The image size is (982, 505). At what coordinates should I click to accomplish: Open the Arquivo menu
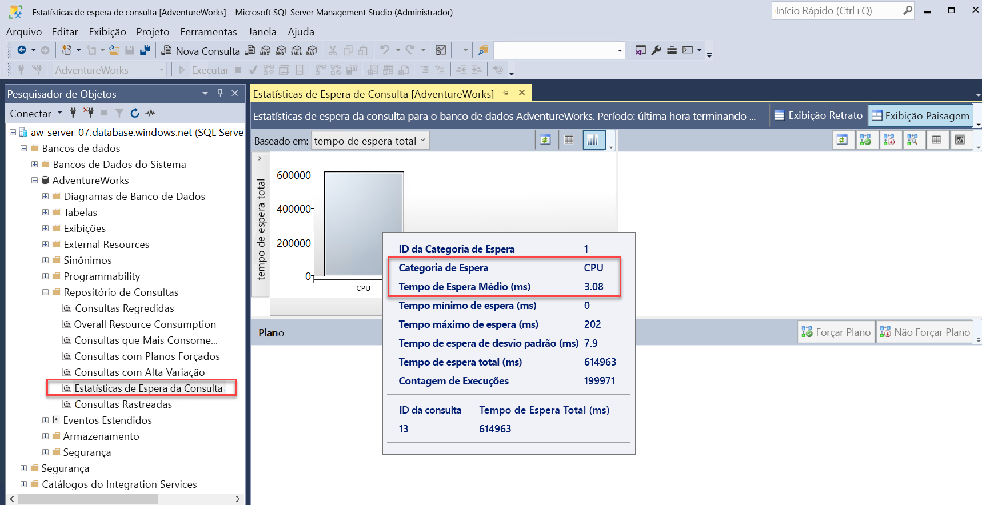coord(24,32)
